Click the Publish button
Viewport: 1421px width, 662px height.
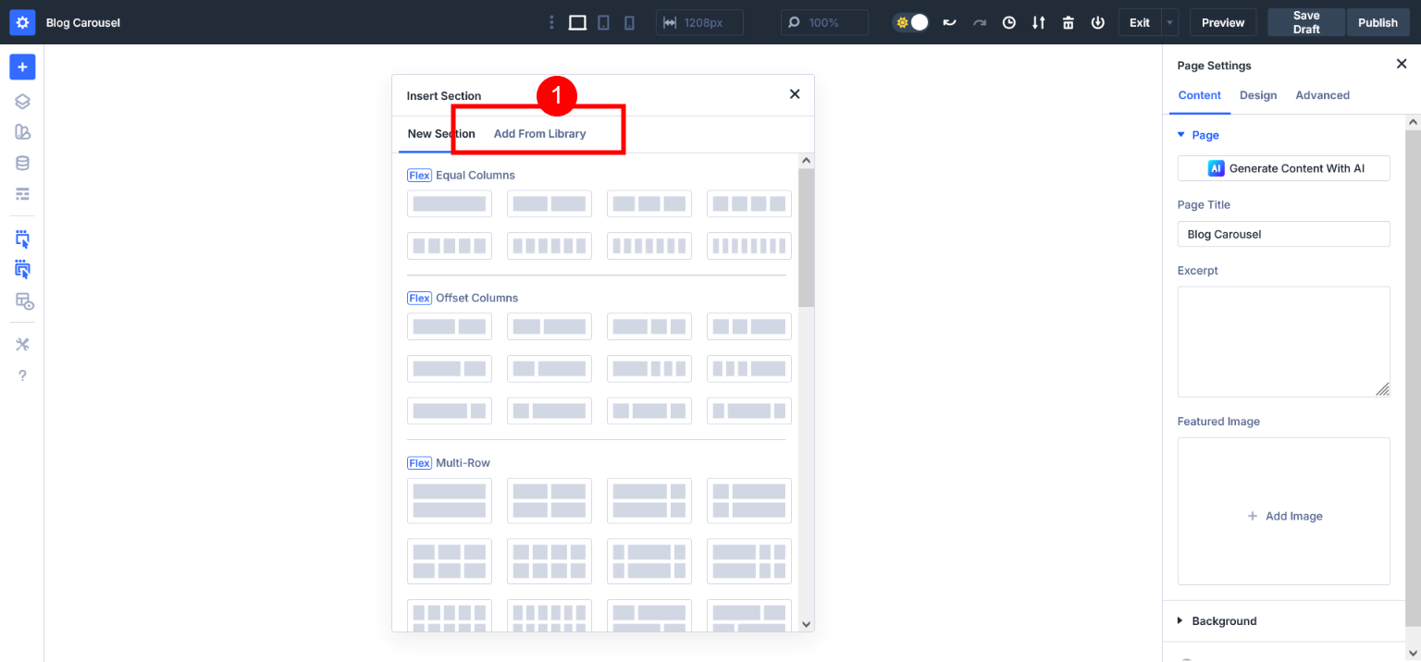[x=1378, y=22]
